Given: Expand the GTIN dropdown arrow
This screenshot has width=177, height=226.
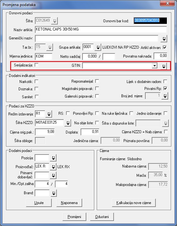Looking at the screenshot, I should (x=154, y=66).
